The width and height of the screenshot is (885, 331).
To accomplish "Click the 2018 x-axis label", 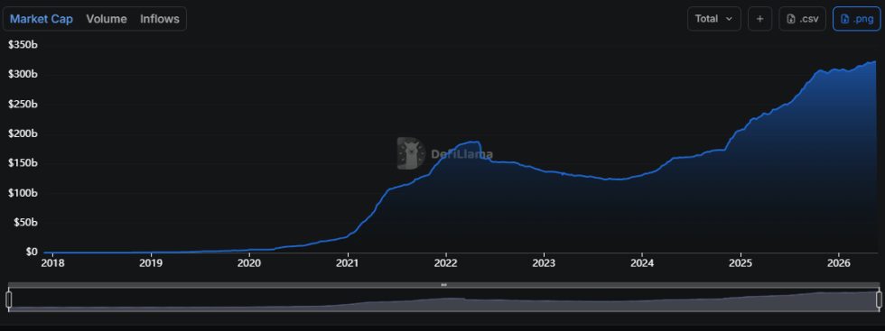I will click(52, 262).
